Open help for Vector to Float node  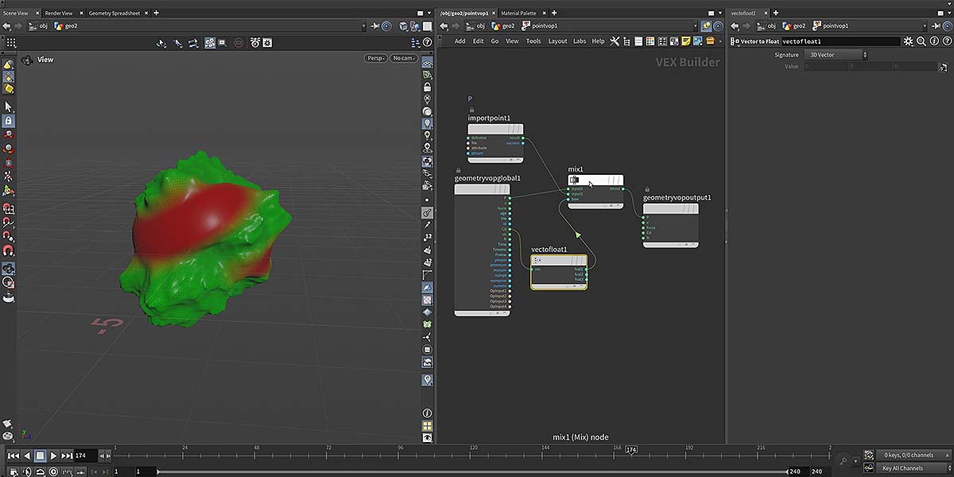pyautogui.click(x=948, y=41)
